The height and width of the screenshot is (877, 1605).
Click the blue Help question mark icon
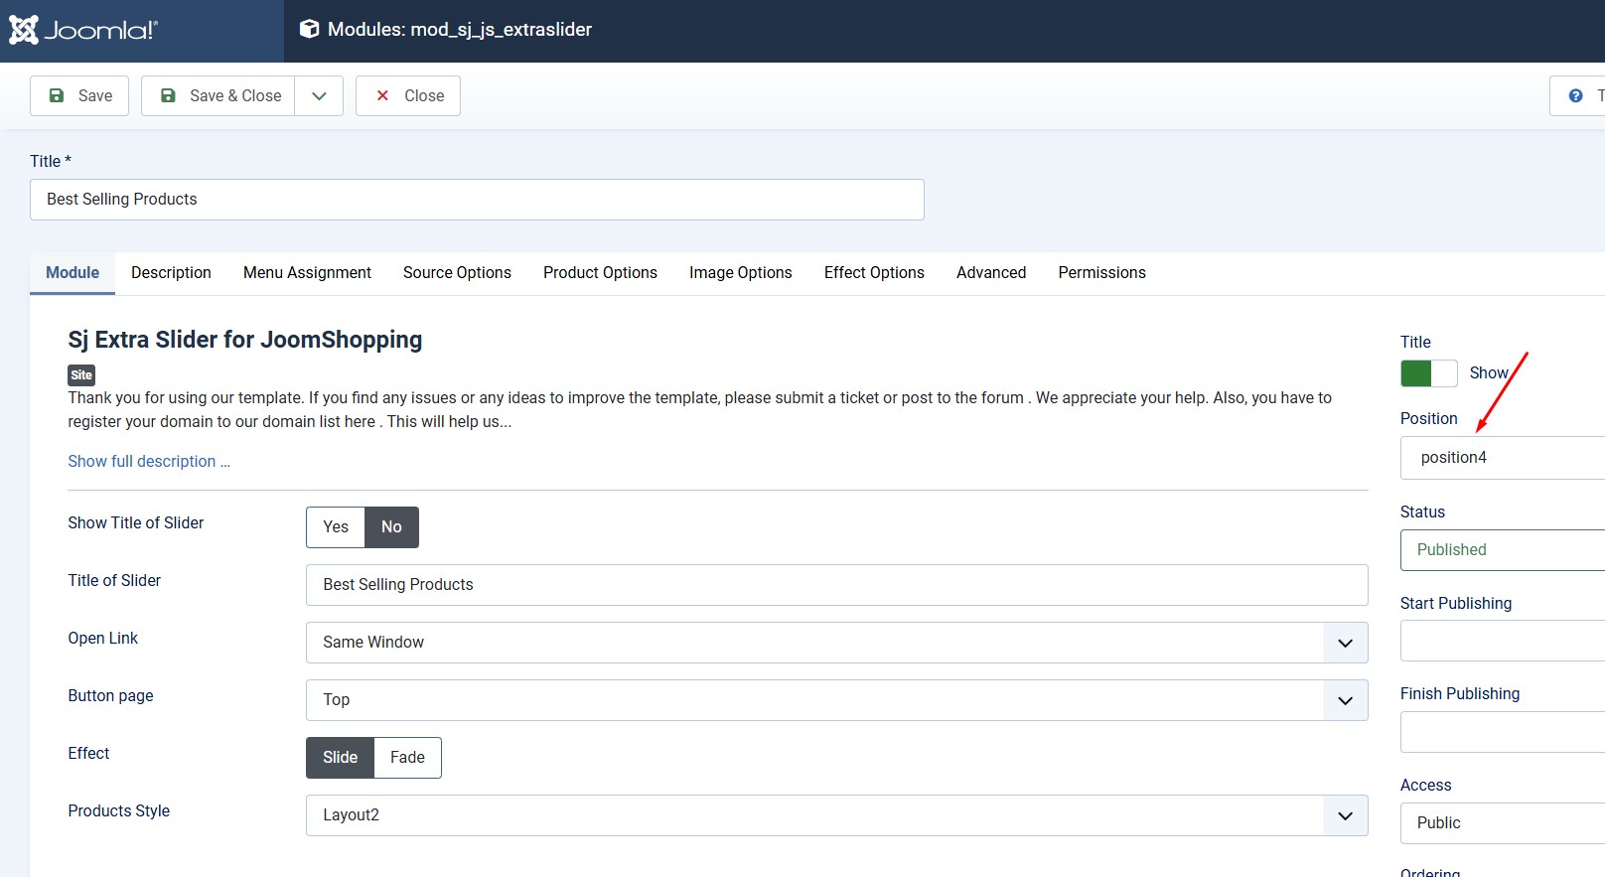[1575, 95]
